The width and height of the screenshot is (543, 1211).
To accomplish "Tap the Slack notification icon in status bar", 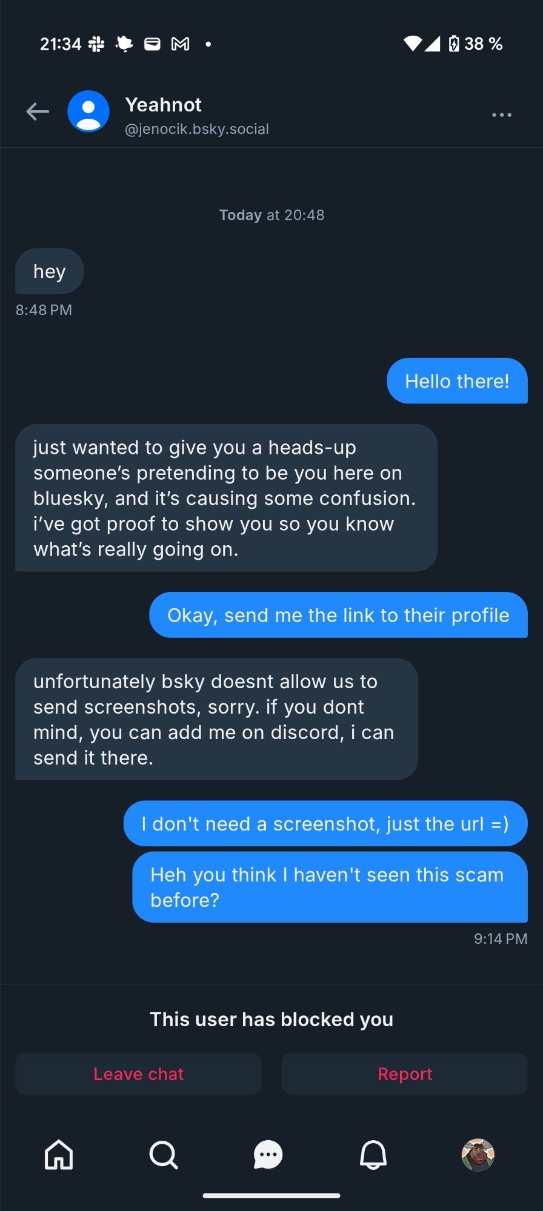I will click(96, 44).
